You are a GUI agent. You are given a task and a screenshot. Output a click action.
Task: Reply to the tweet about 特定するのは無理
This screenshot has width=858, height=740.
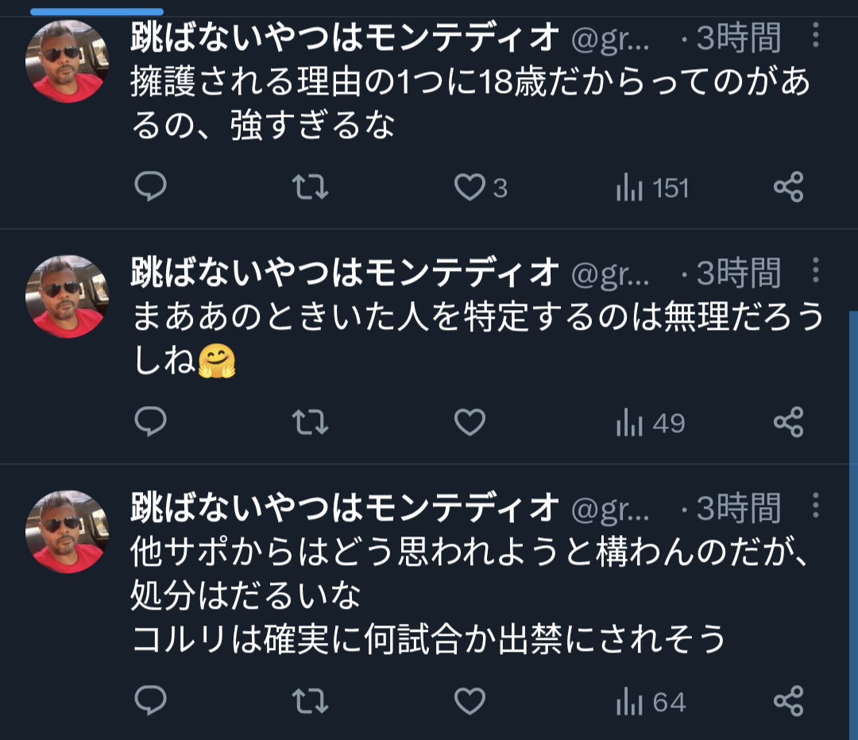pyautogui.click(x=150, y=422)
